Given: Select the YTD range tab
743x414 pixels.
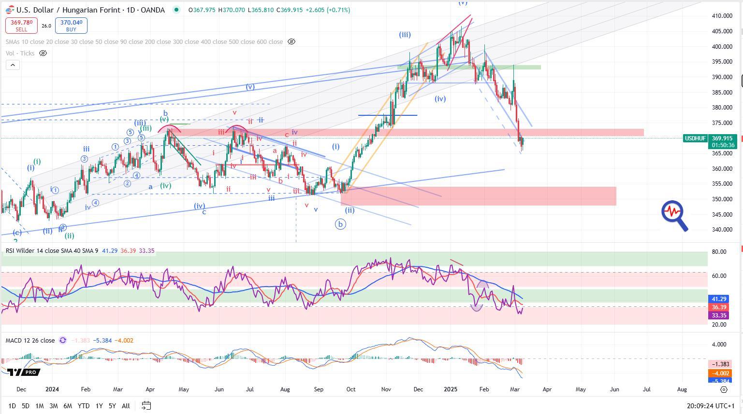Looking at the screenshot, I should point(83,406).
